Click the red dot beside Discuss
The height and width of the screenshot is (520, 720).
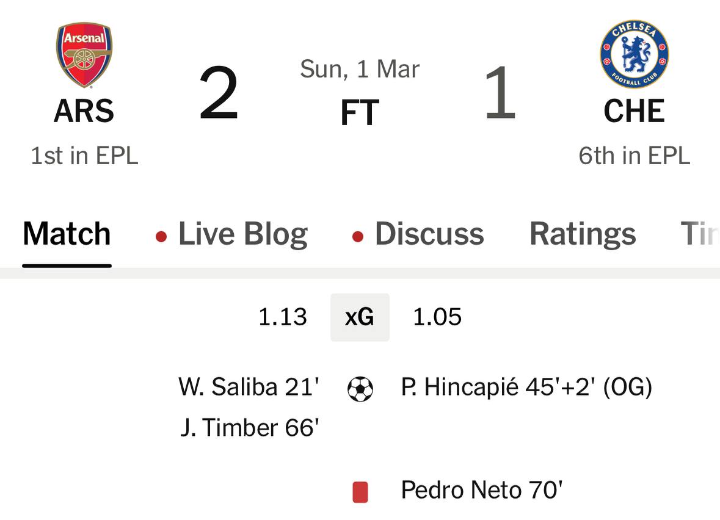tap(358, 237)
